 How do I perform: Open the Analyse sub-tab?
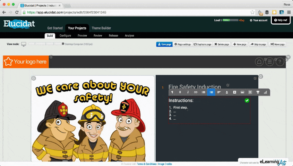coord(129,36)
